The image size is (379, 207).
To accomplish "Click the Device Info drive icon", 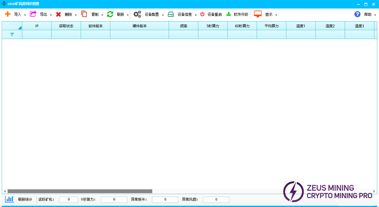I will [x=171, y=14].
